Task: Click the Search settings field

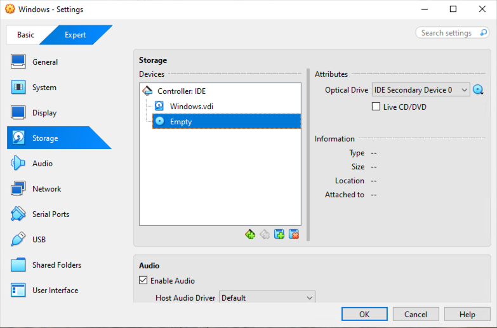Action: tap(453, 32)
